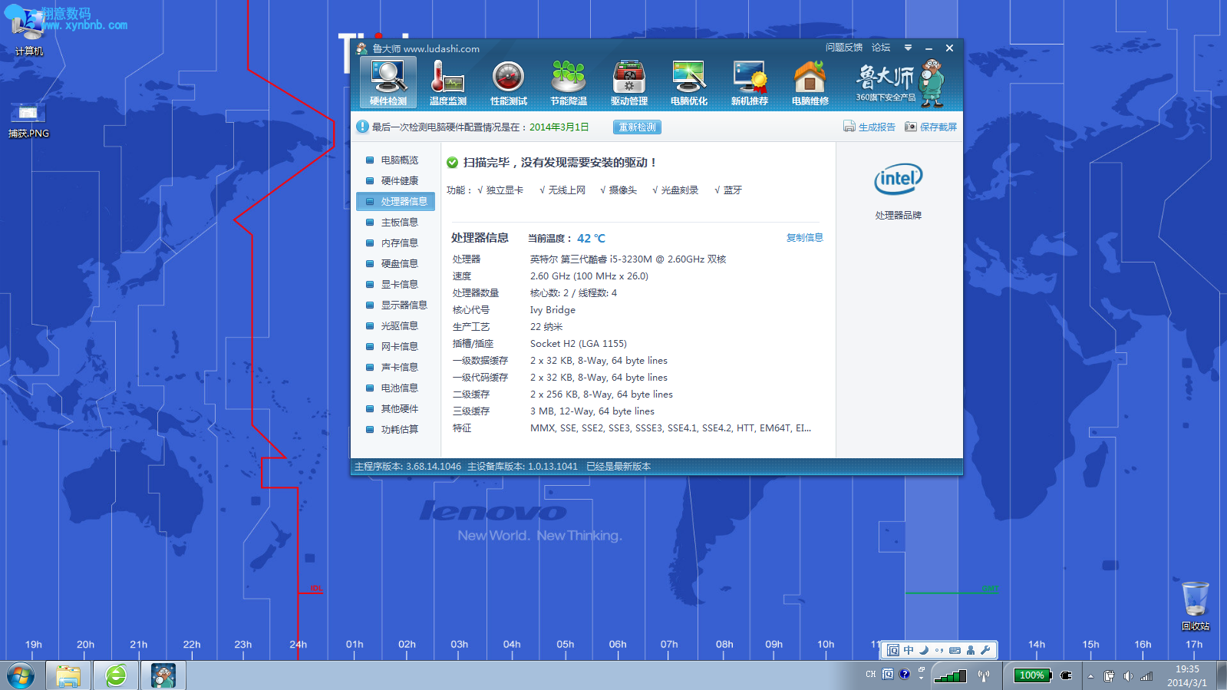Image resolution: width=1227 pixels, height=690 pixels.
Task: Click 复制信息 copy info link
Action: click(804, 238)
